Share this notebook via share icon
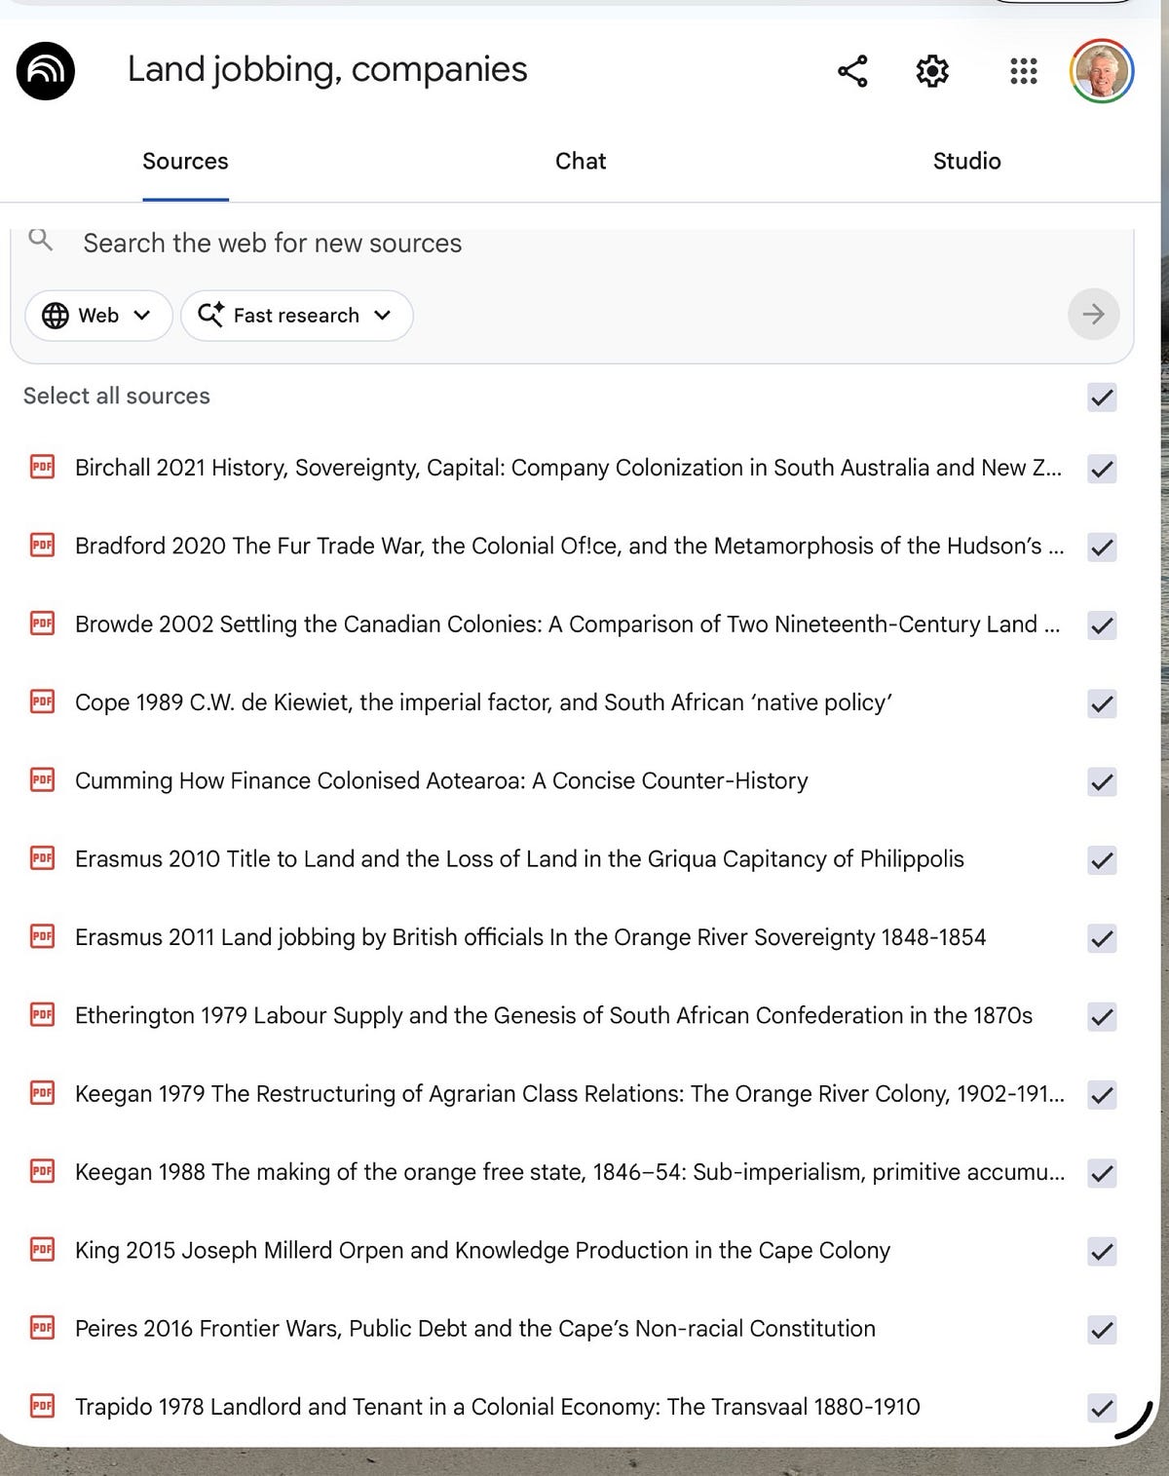Image resolution: width=1169 pixels, height=1476 pixels. (x=852, y=71)
